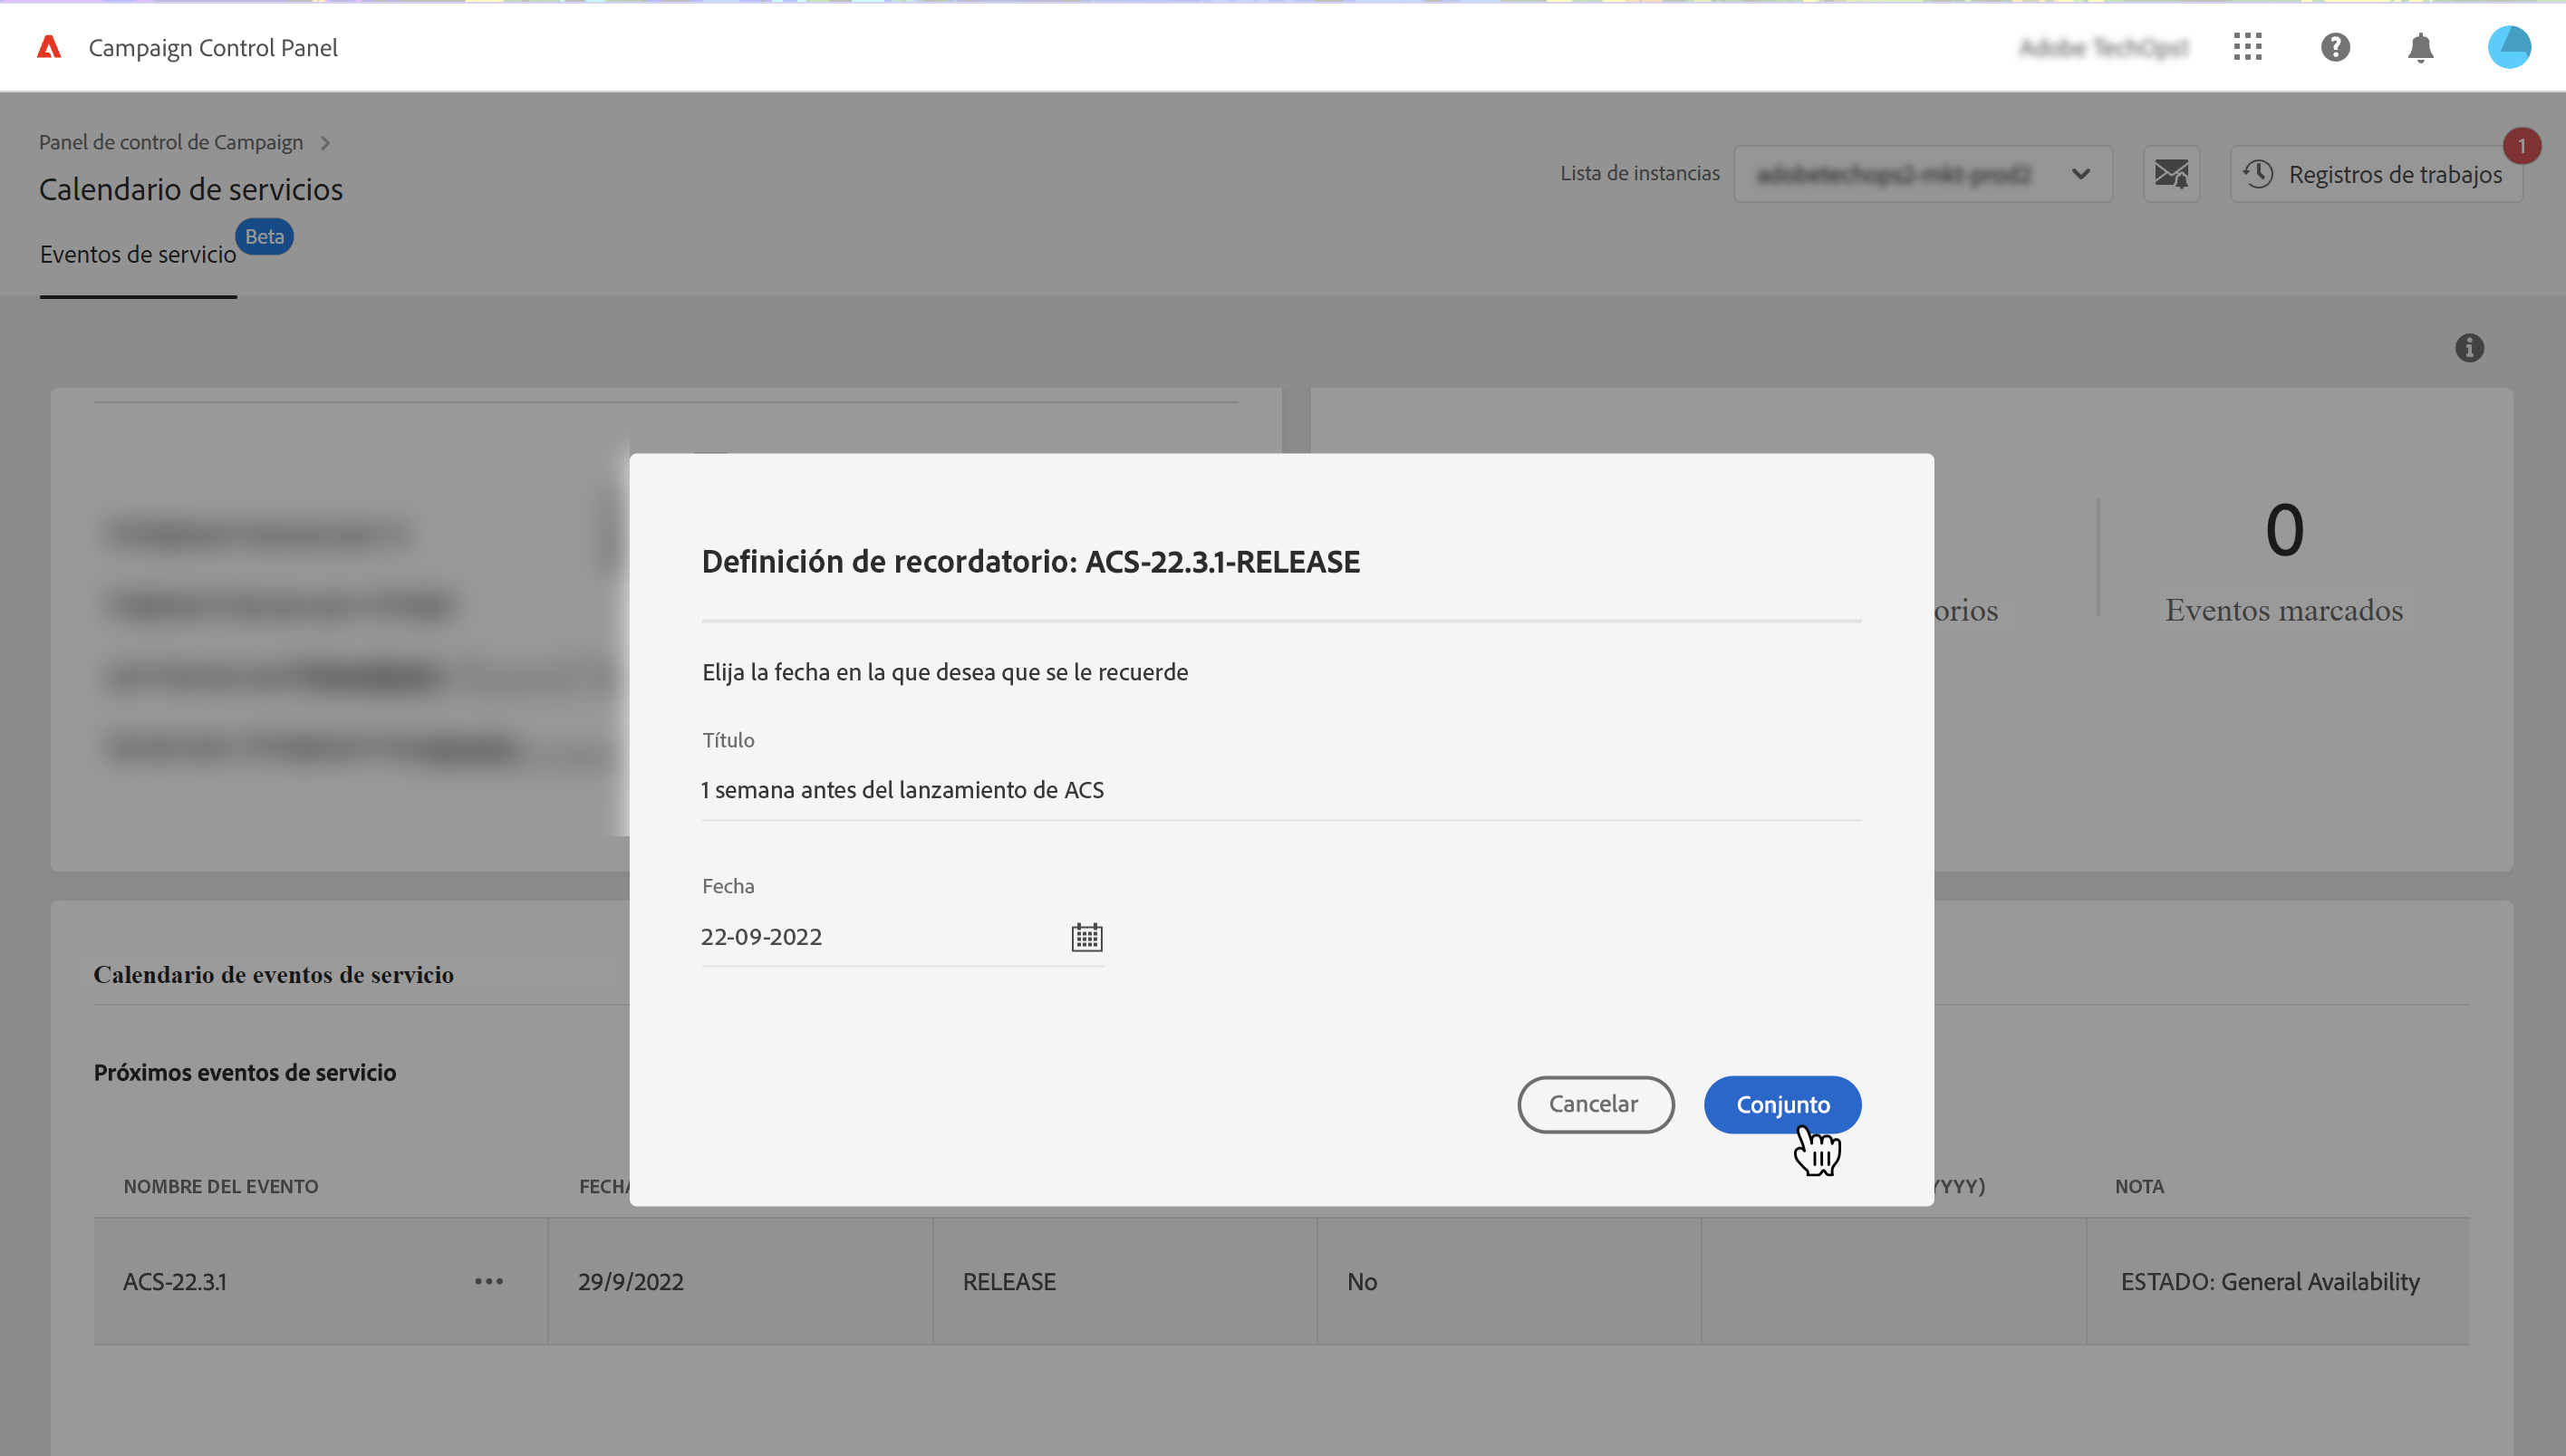Select the Eventos de servicio tab
Viewport: 2566px width, 1456px height.
pos(138,255)
